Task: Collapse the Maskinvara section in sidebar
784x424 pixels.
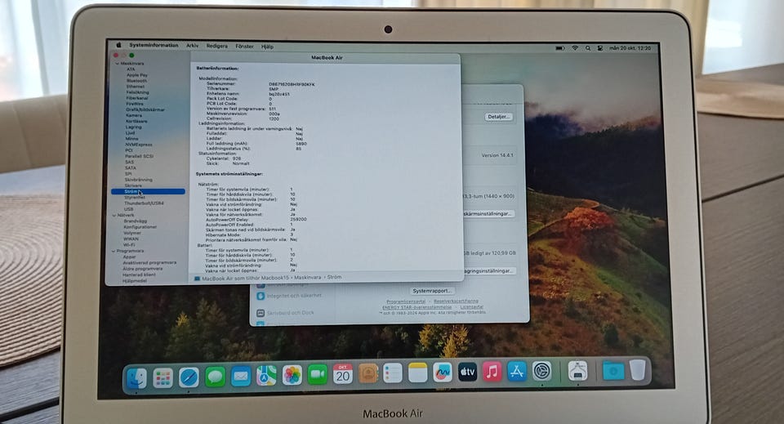Action: tap(117, 64)
